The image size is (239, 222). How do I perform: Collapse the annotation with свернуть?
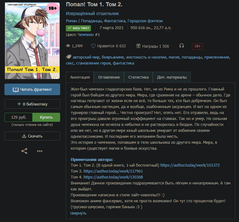[78, 213]
